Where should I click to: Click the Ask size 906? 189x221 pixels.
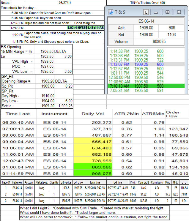pyautogui.click(x=171, y=28)
